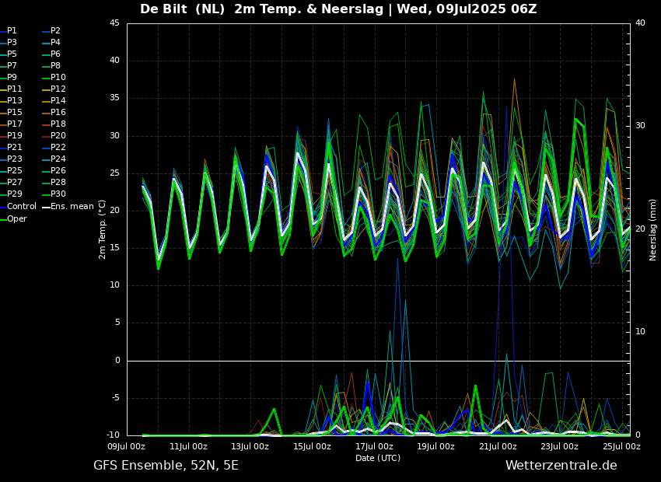Click the 45 temperature axis tick

[x=114, y=23]
